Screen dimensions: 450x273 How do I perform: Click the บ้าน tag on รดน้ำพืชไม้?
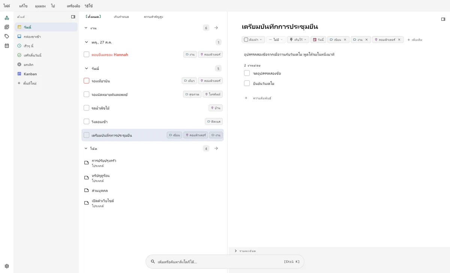216,108
